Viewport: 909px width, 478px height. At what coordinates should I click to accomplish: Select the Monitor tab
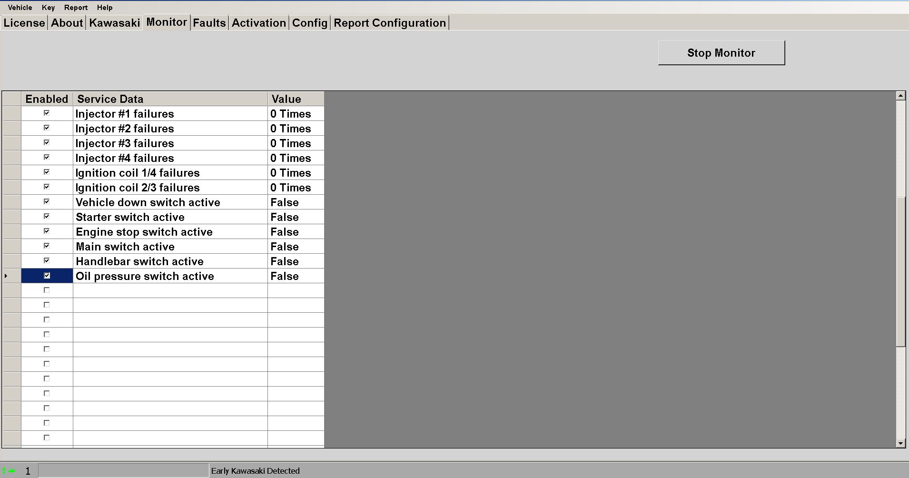(167, 22)
